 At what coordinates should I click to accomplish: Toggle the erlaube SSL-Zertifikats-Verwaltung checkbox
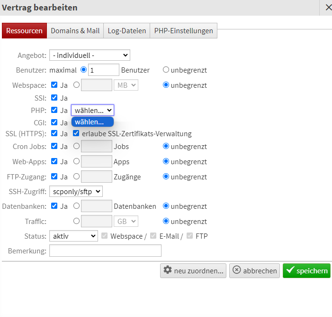76,134
